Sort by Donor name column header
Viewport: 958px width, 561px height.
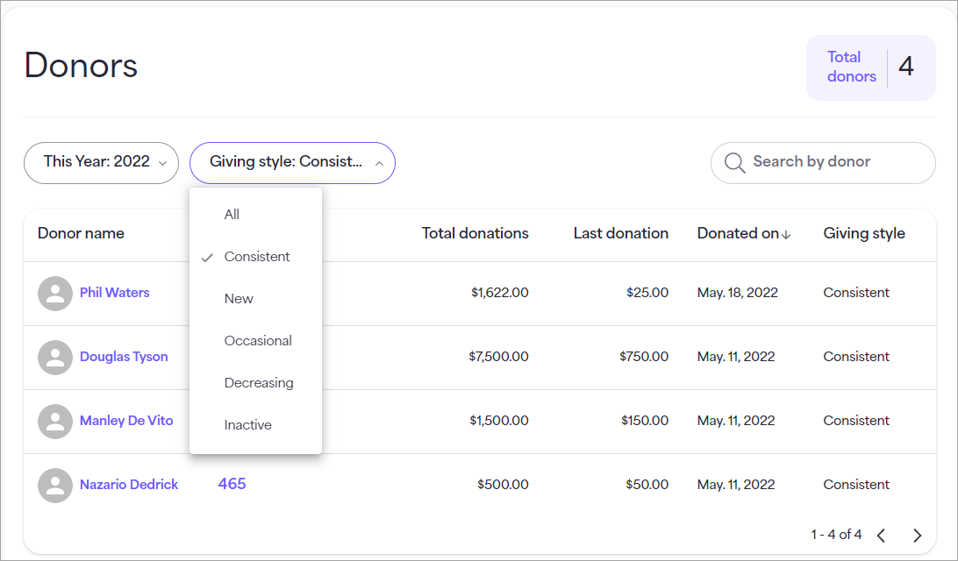point(81,233)
